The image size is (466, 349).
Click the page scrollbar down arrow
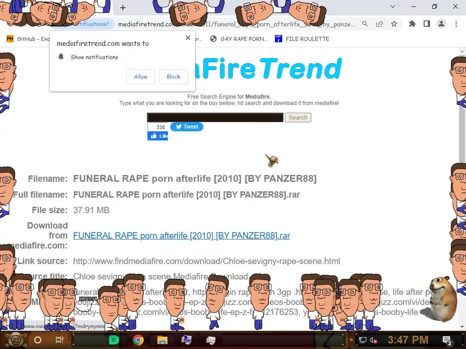point(462,327)
